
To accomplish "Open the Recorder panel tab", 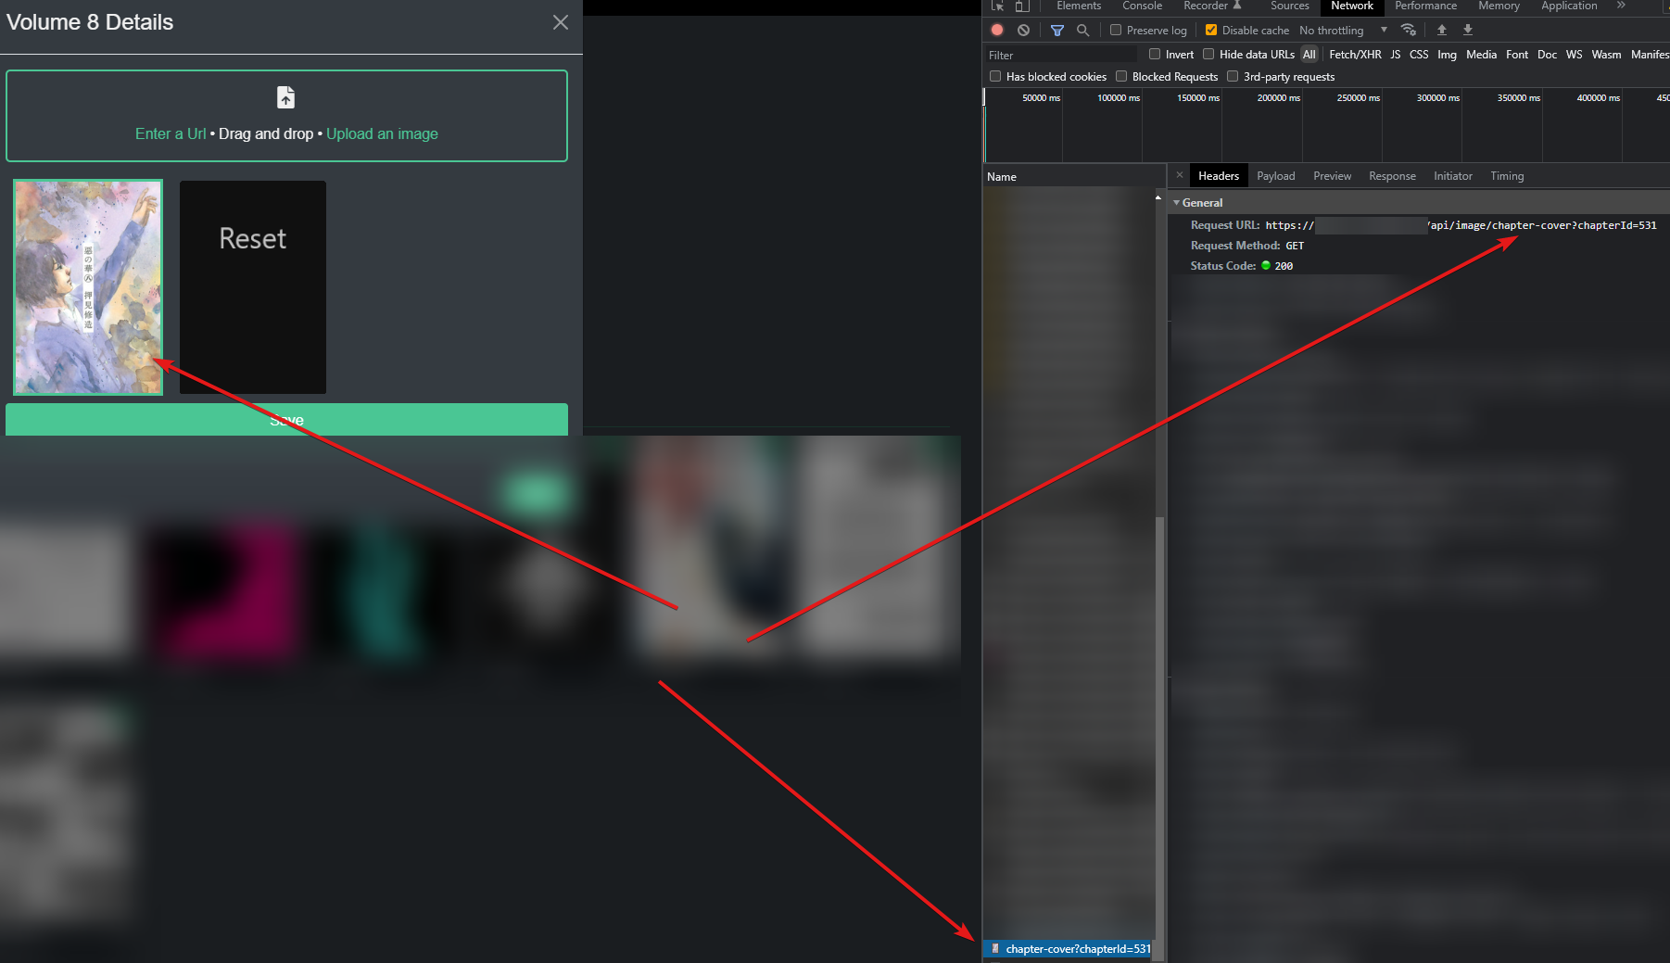I will [1211, 6].
